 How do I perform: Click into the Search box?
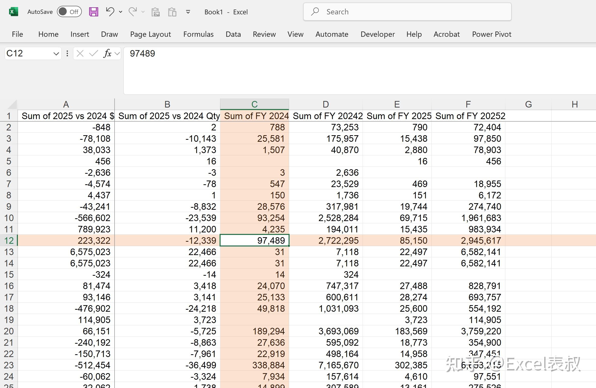click(407, 12)
